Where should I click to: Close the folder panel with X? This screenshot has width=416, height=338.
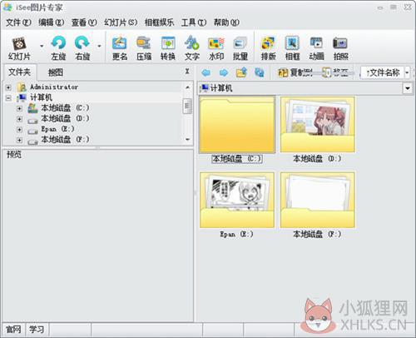tap(187, 72)
